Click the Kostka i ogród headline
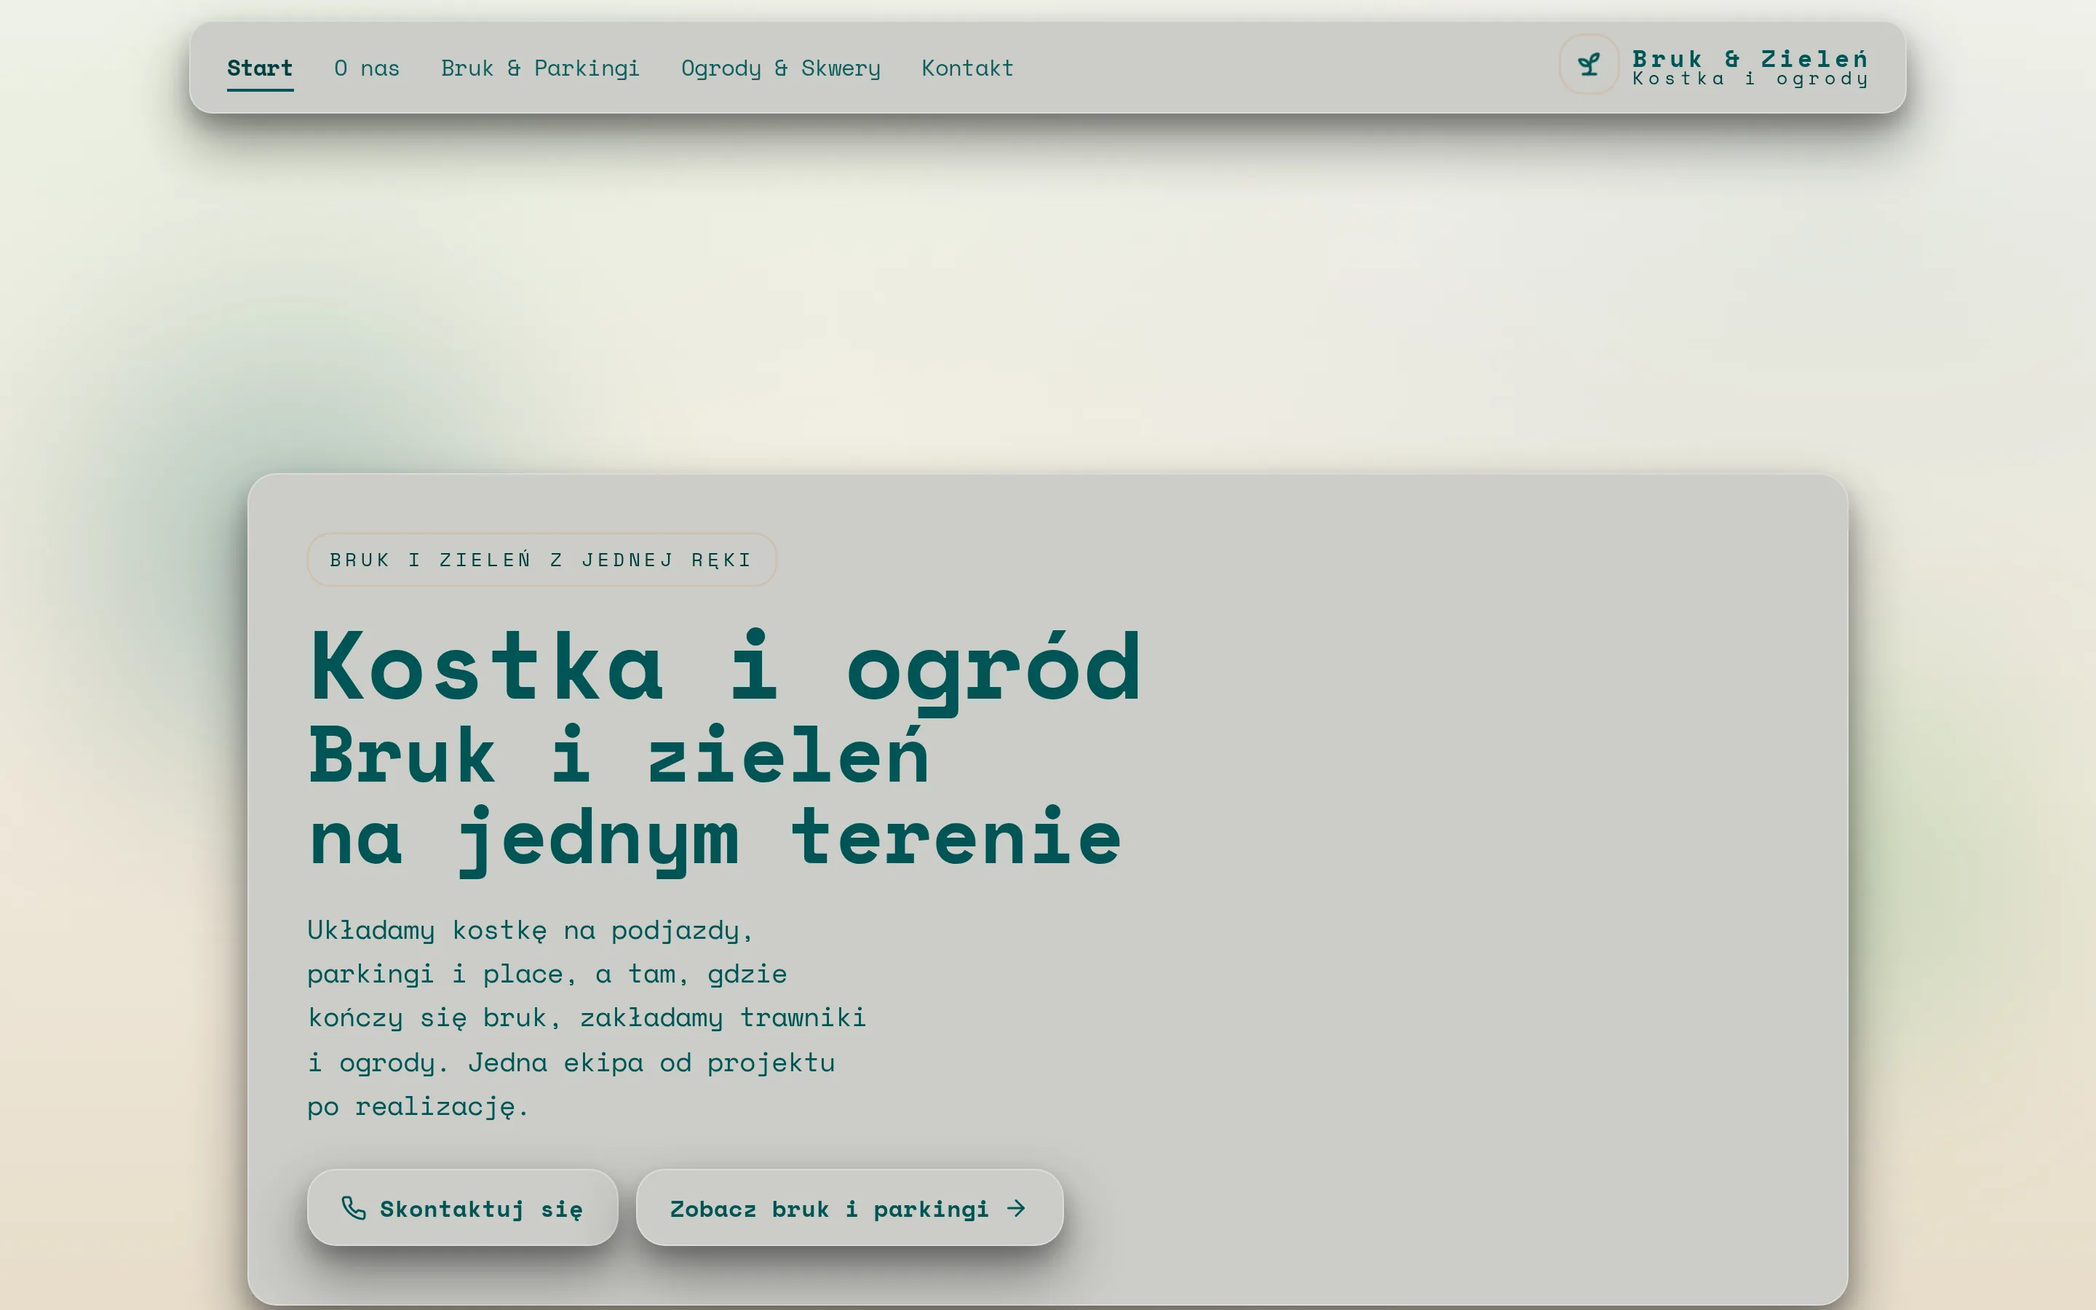 point(726,669)
